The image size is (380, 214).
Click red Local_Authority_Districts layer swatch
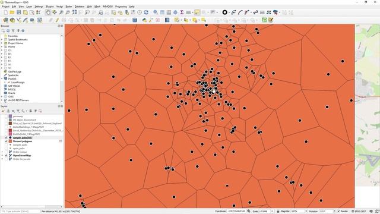11,131
